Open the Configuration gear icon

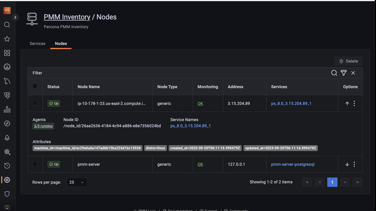click(x=7, y=180)
